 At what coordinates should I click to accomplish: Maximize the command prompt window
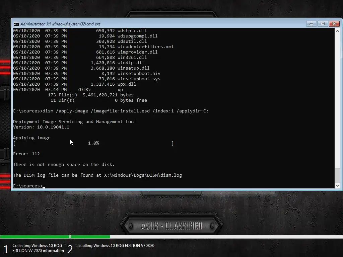pyautogui.click(x=323, y=24)
